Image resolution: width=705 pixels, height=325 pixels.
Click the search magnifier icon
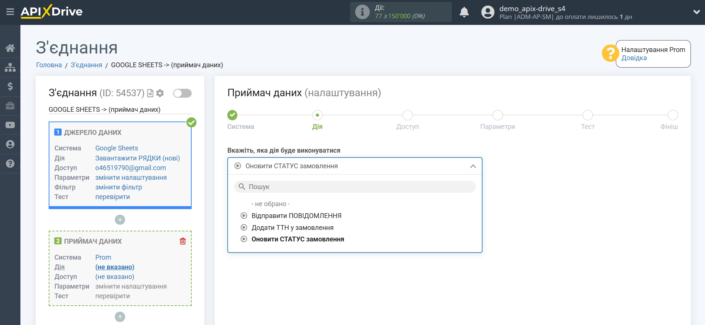(242, 186)
